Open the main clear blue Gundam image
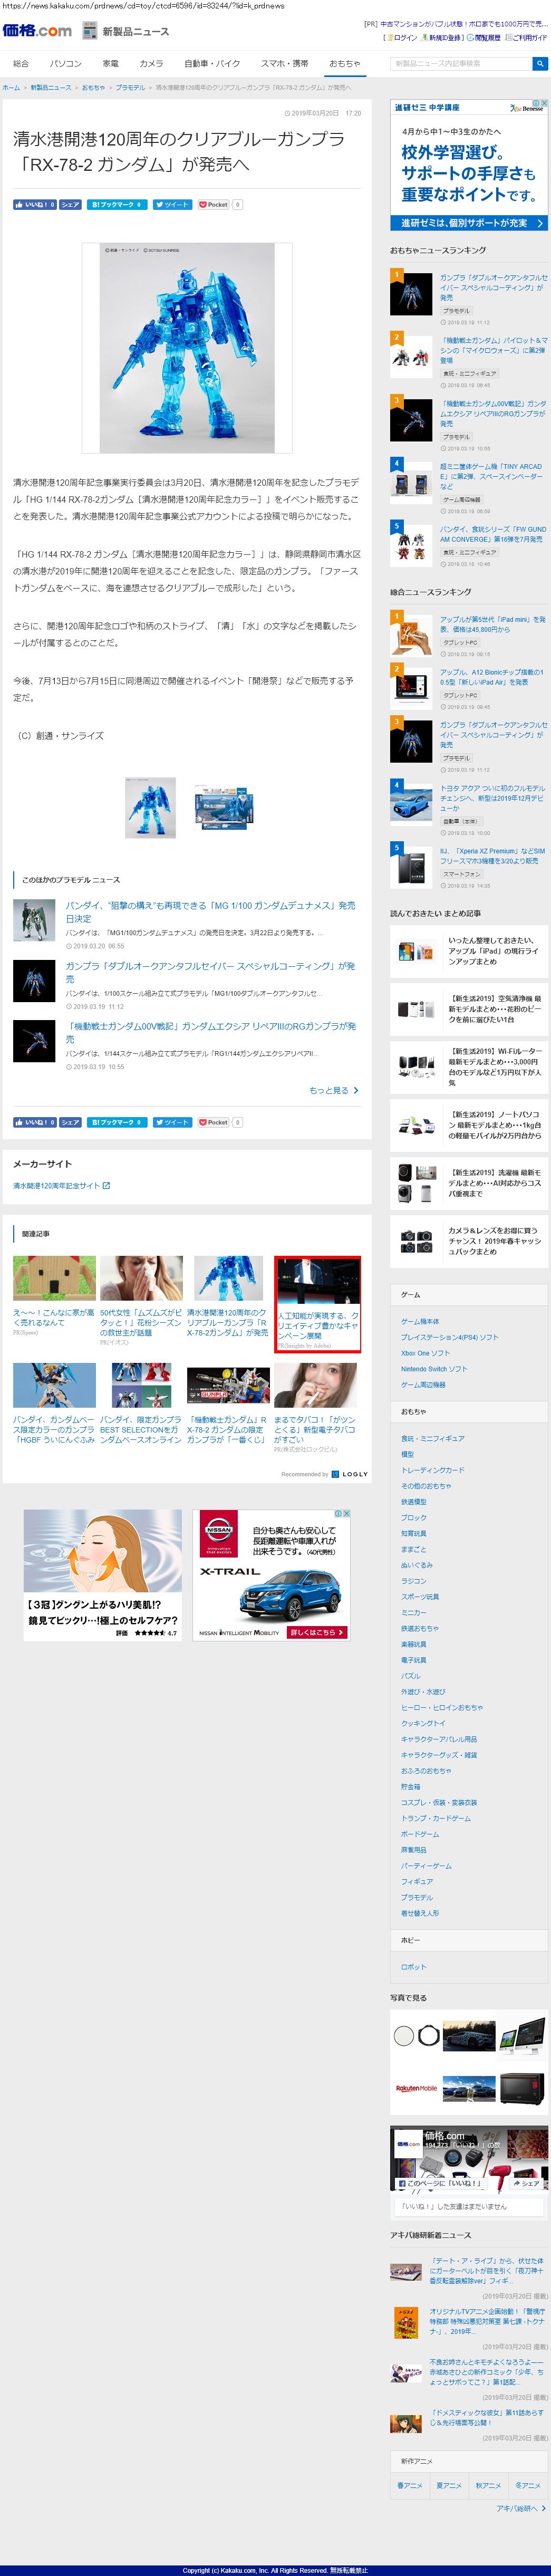551x2576 pixels. 187,347
